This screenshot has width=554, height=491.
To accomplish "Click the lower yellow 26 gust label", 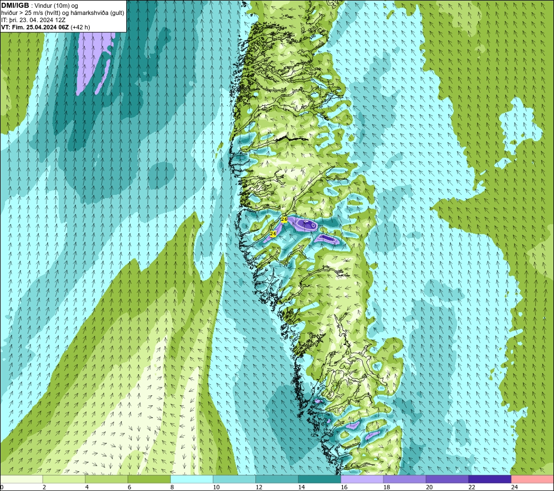I will point(273,234).
